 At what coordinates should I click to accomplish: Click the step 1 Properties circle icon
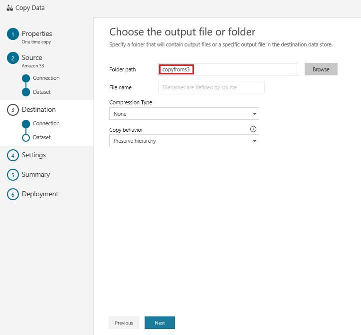tap(13, 34)
